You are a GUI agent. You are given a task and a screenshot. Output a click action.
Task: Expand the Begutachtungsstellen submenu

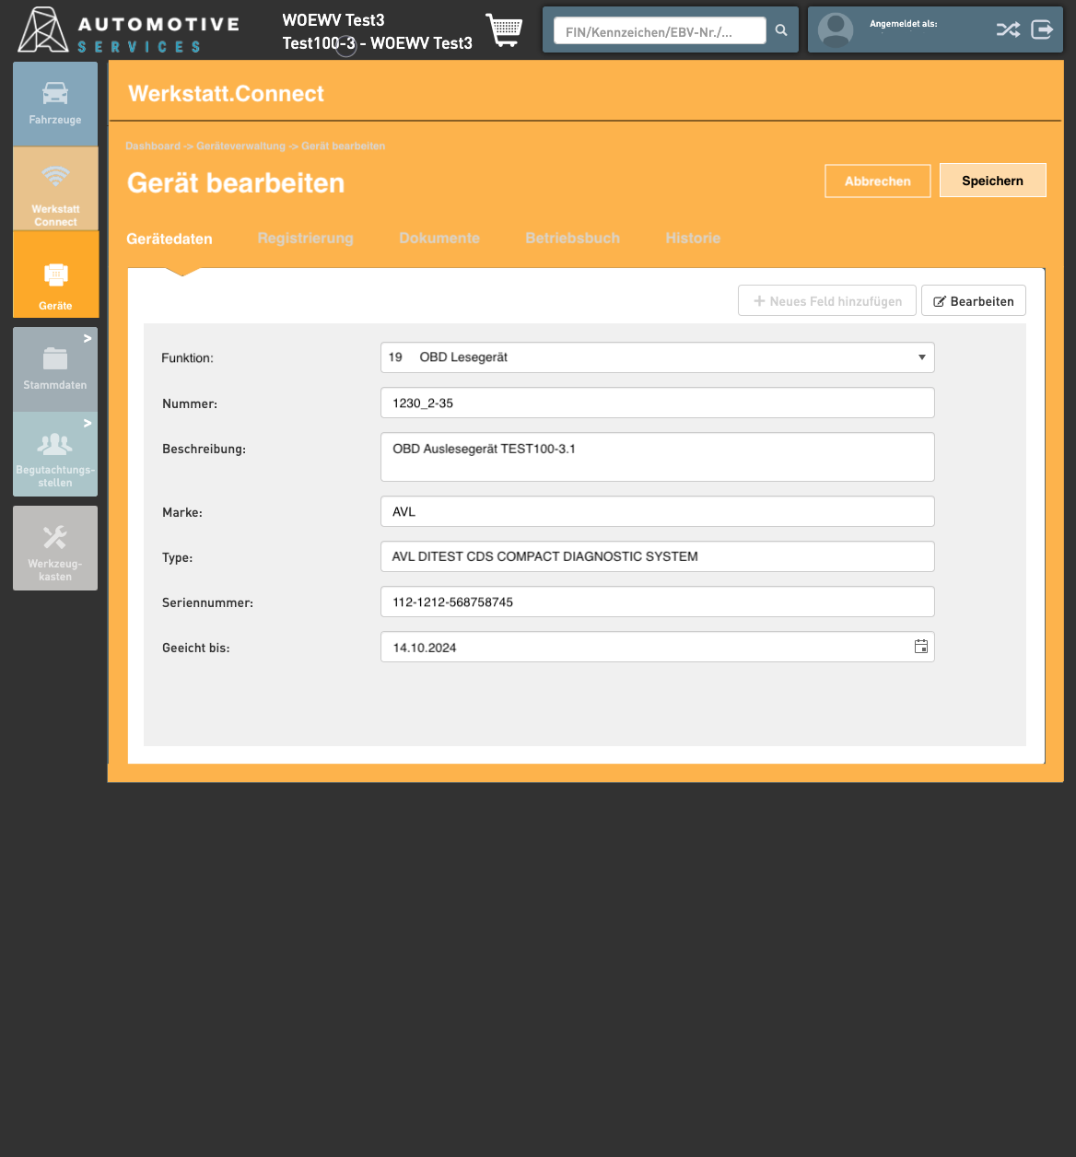click(88, 424)
